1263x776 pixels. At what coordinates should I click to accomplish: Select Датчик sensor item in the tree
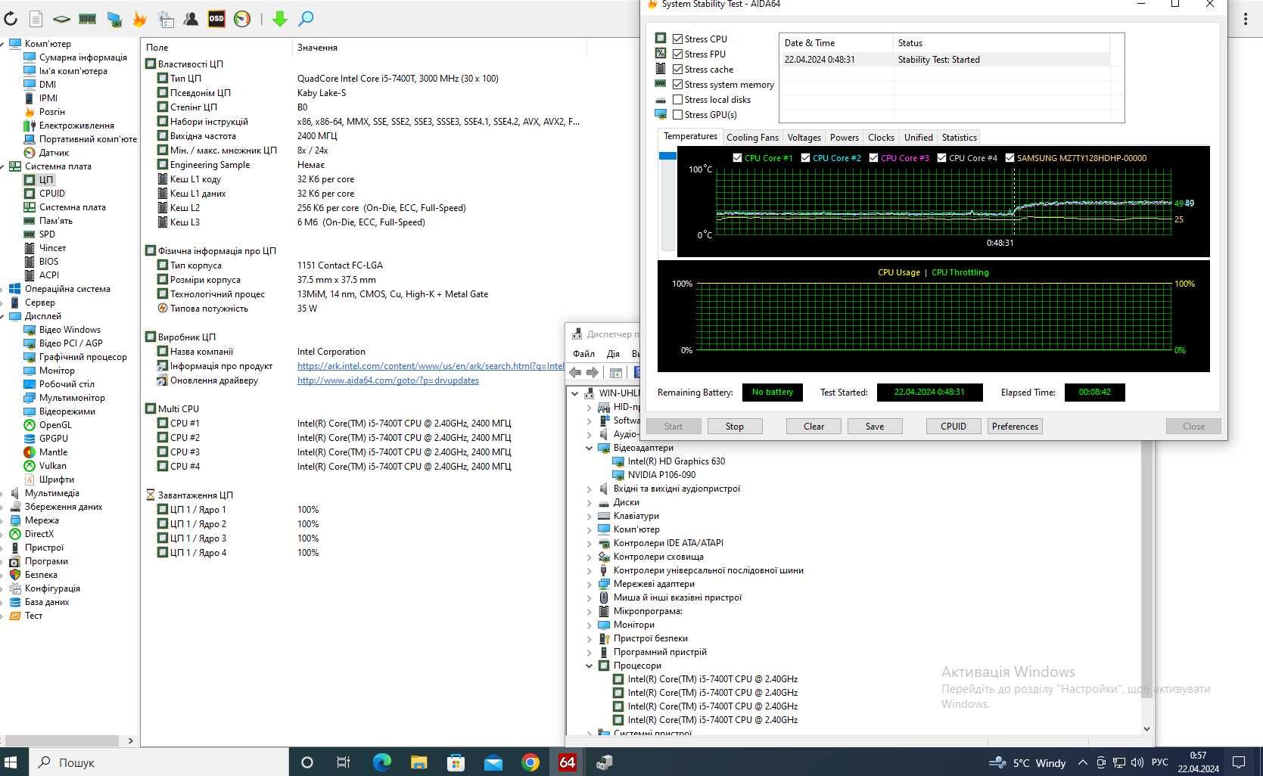pos(54,153)
